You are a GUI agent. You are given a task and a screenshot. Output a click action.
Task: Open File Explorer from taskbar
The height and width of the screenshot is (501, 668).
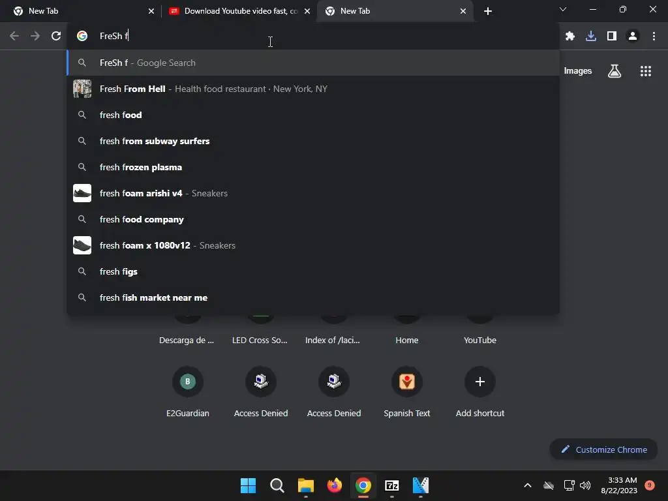(305, 485)
